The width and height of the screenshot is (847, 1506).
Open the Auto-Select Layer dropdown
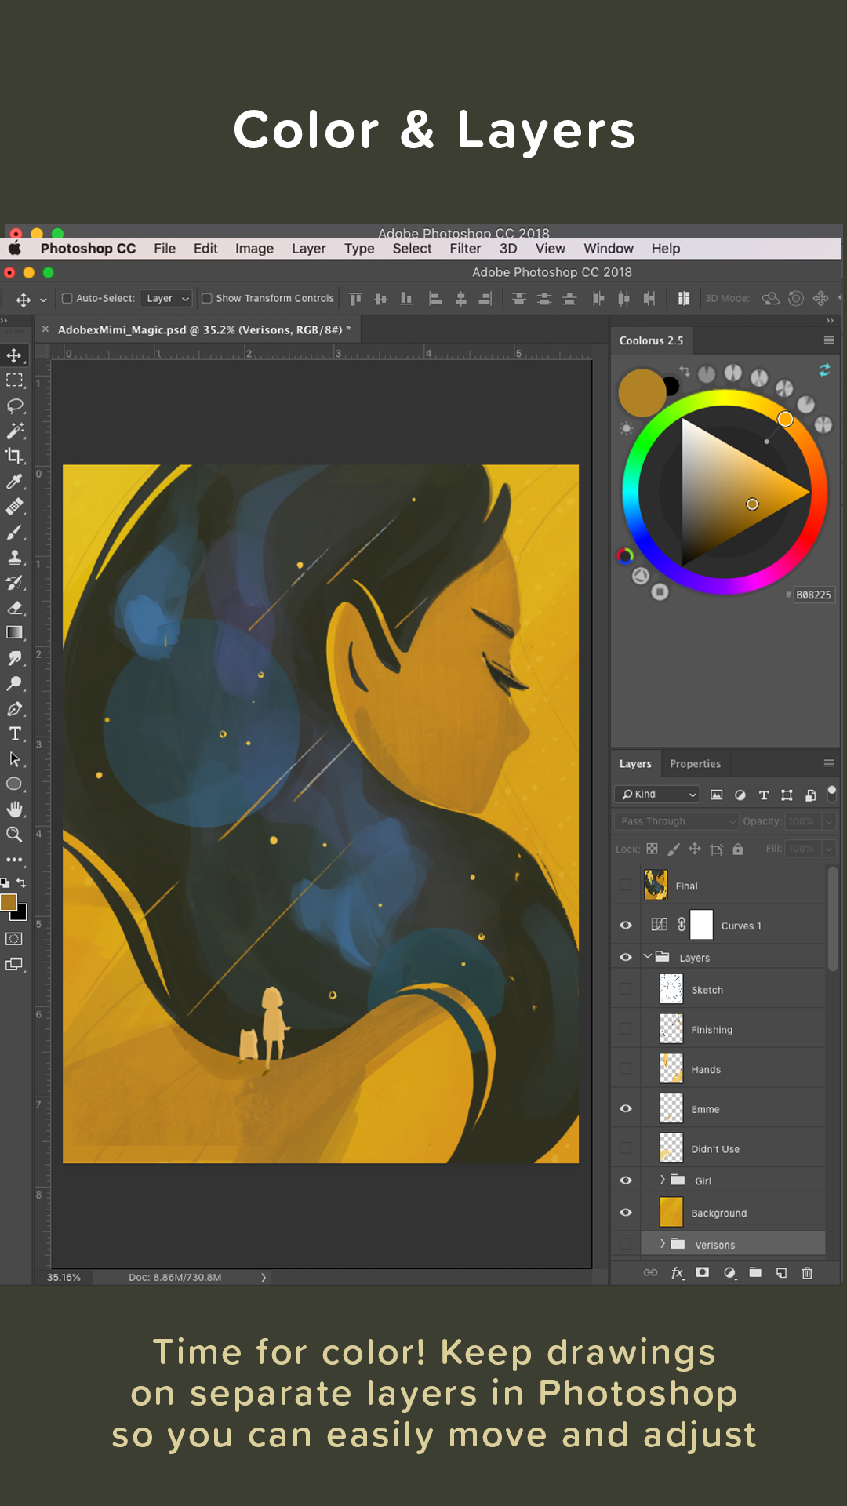(166, 298)
